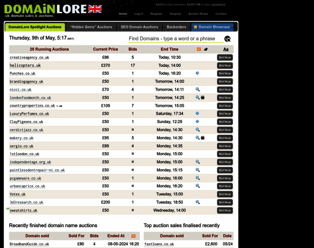314x248 pixels.
Task: Sort by Current Price column header
Action: tap(105, 49)
